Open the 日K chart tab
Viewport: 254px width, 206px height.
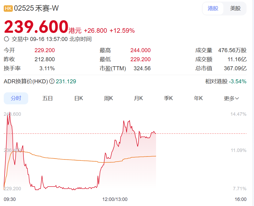(79, 98)
